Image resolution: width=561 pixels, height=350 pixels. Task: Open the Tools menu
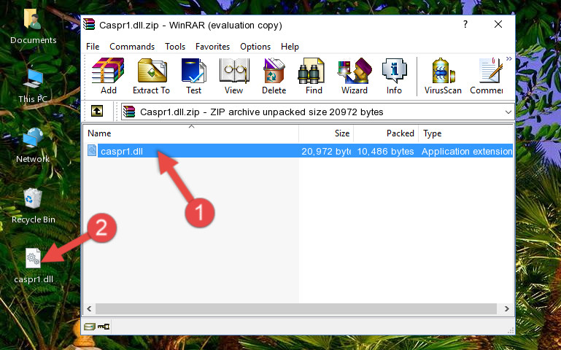[175, 47]
